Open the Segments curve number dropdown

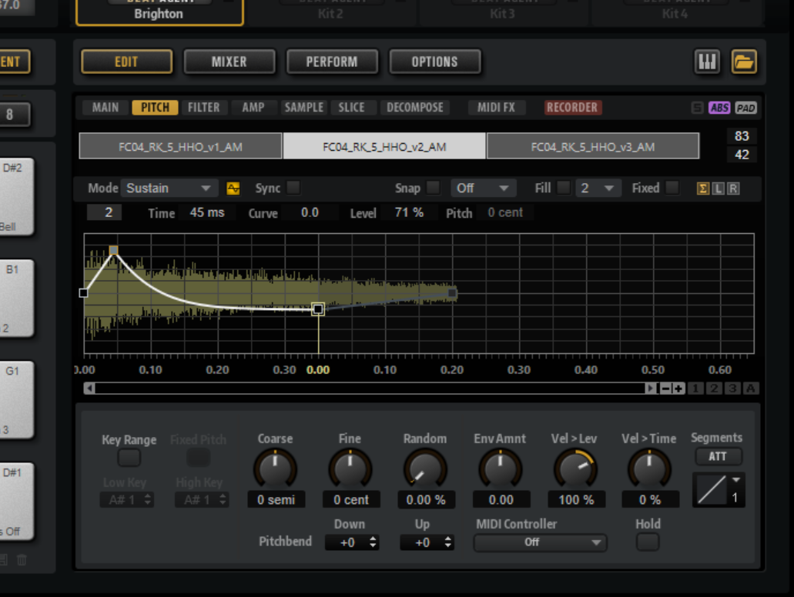tap(735, 490)
